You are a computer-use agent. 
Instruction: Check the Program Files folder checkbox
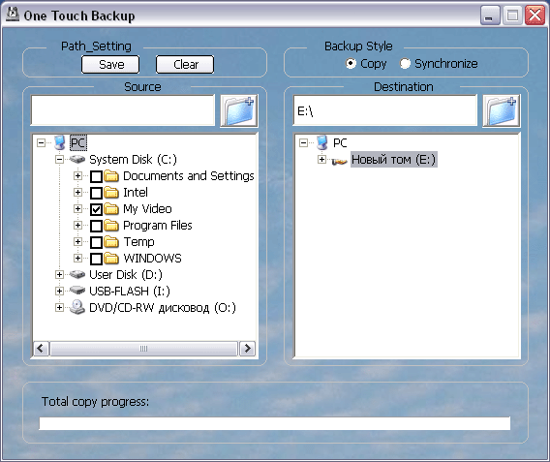click(x=96, y=226)
